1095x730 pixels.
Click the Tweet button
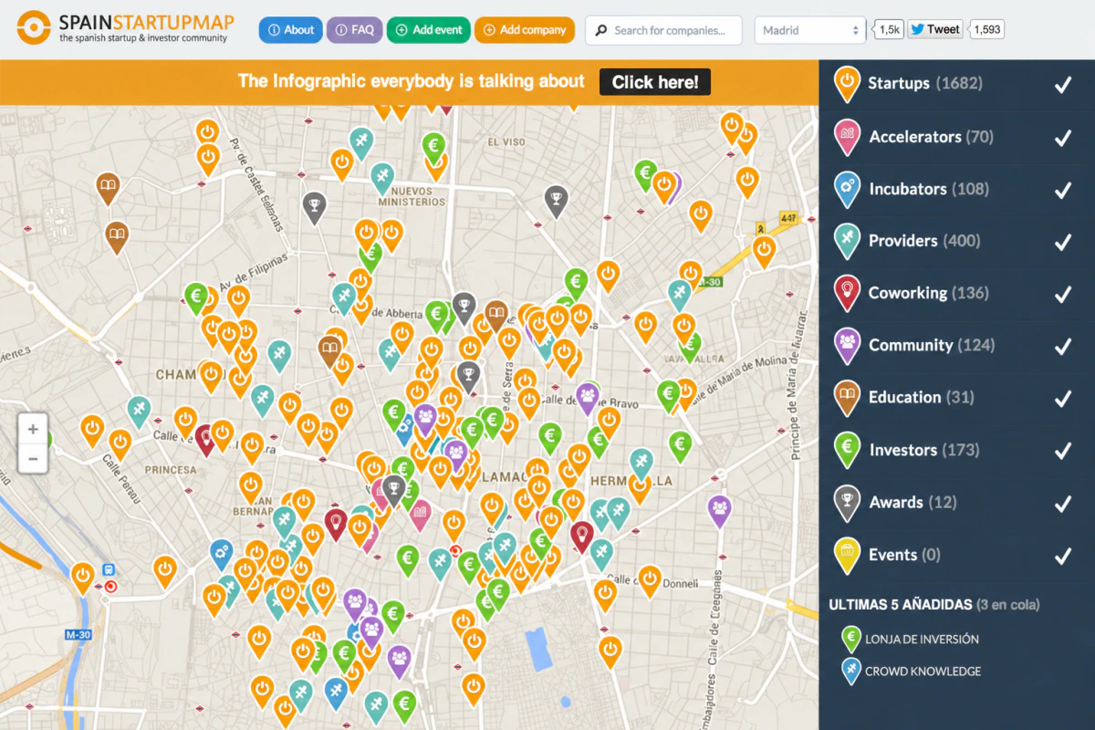point(934,29)
